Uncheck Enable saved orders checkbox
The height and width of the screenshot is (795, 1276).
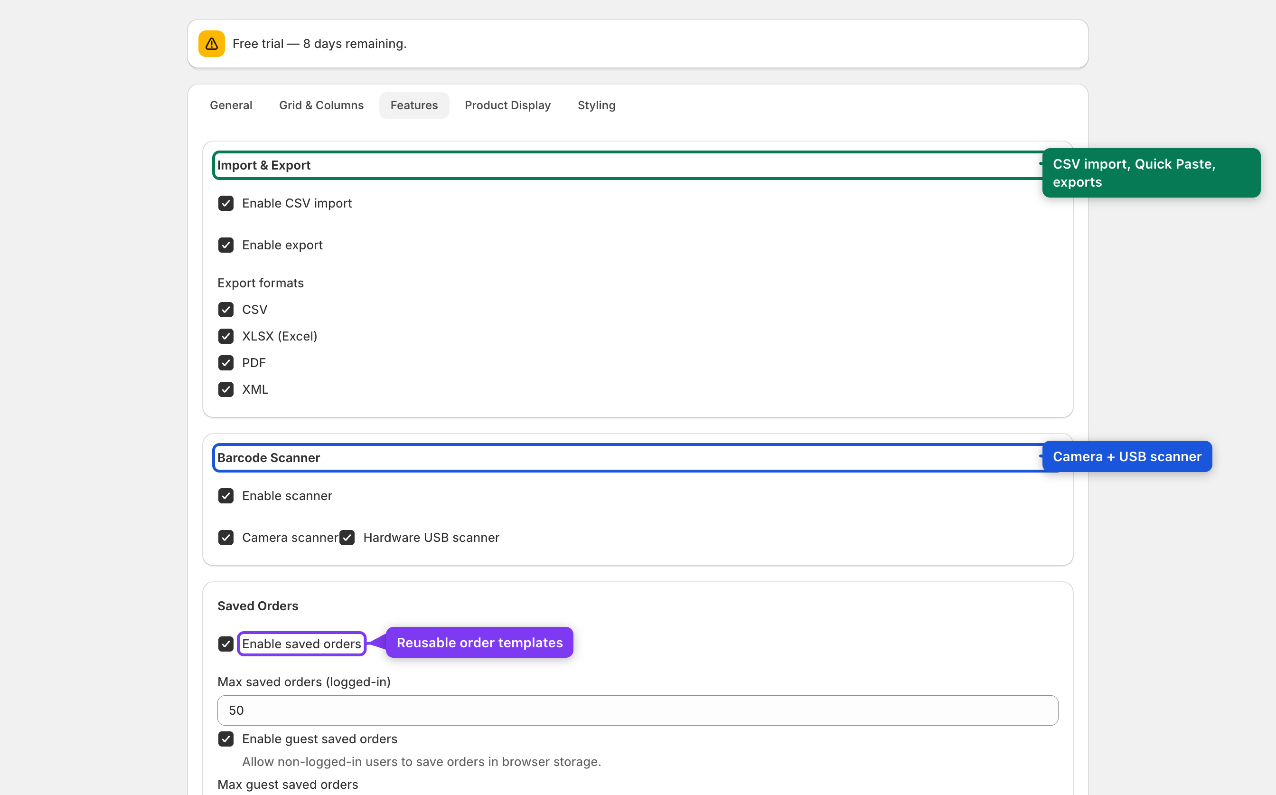click(226, 644)
